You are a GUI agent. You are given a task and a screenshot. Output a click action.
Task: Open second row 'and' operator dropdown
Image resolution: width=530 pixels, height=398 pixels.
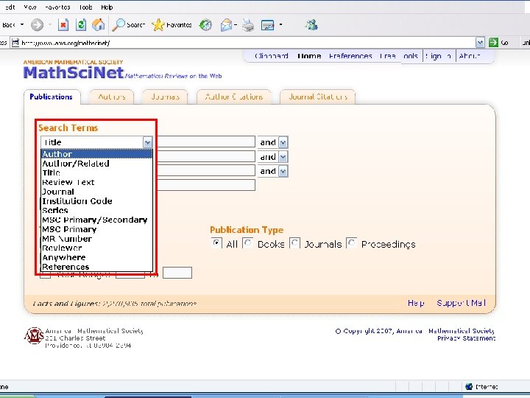(283, 157)
